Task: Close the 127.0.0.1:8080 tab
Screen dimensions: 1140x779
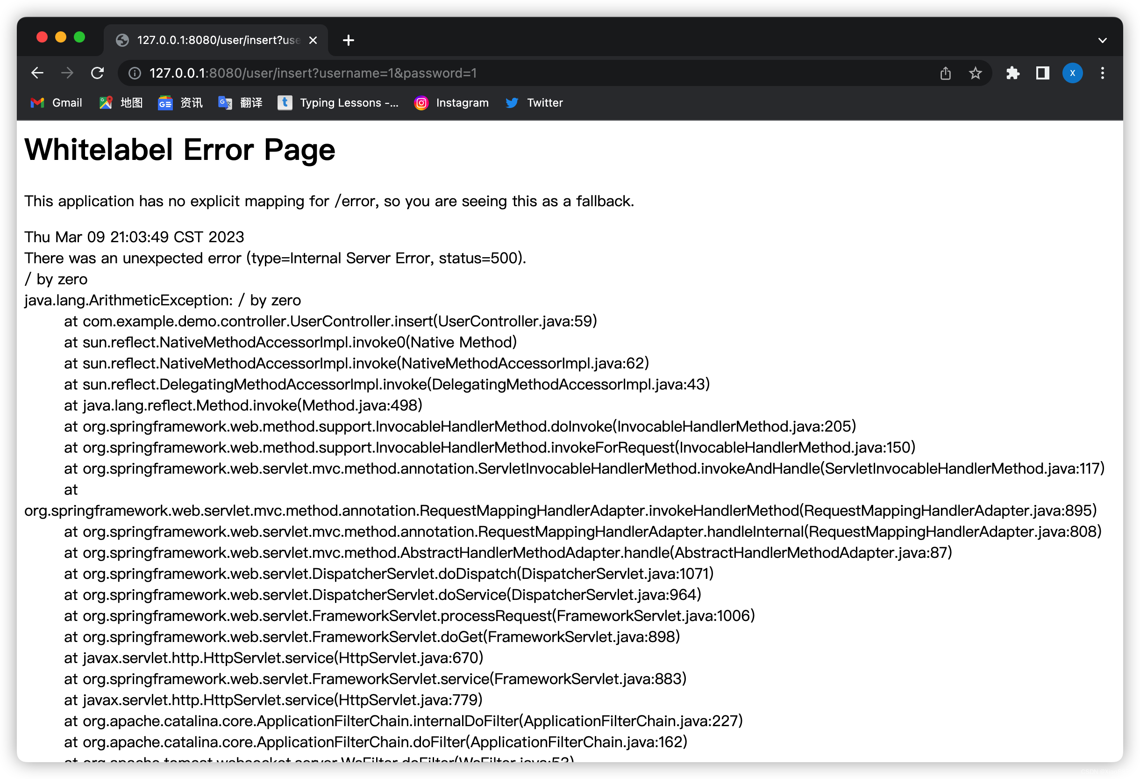Action: tap(313, 40)
